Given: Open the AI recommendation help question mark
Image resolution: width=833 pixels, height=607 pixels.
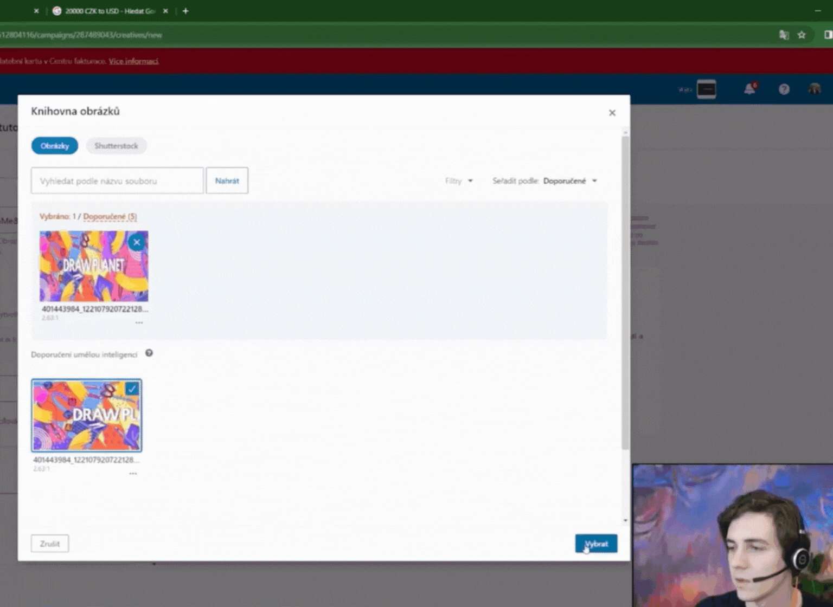Looking at the screenshot, I should [x=149, y=353].
